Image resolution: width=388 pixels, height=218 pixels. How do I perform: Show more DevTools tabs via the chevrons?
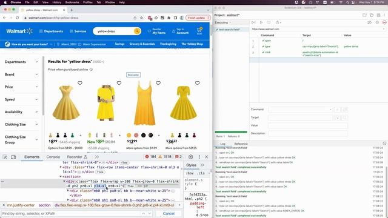point(97,157)
